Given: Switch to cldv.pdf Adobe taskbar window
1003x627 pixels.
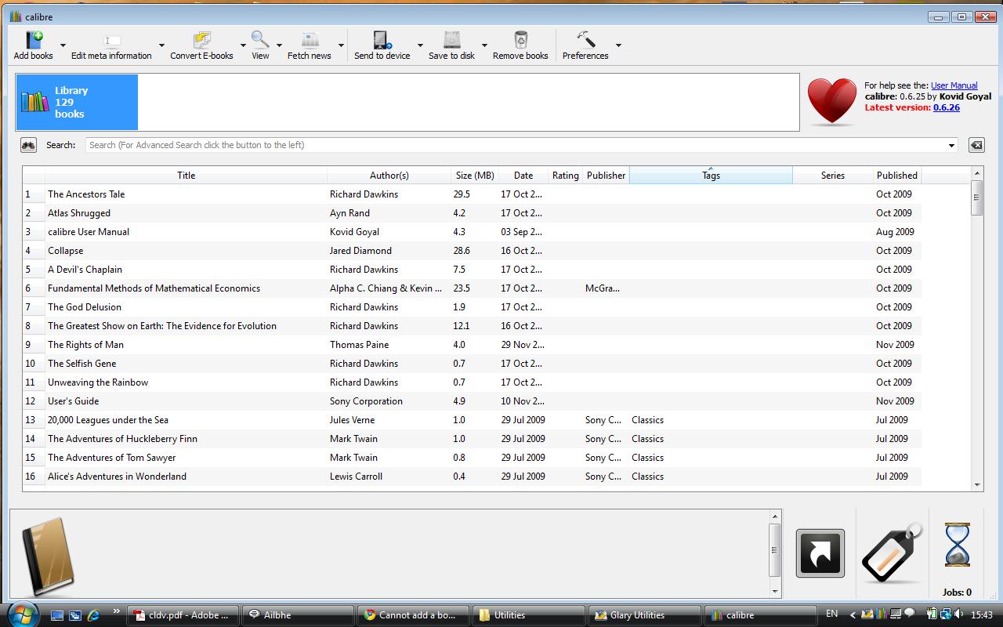Looking at the screenshot, I should (182, 615).
